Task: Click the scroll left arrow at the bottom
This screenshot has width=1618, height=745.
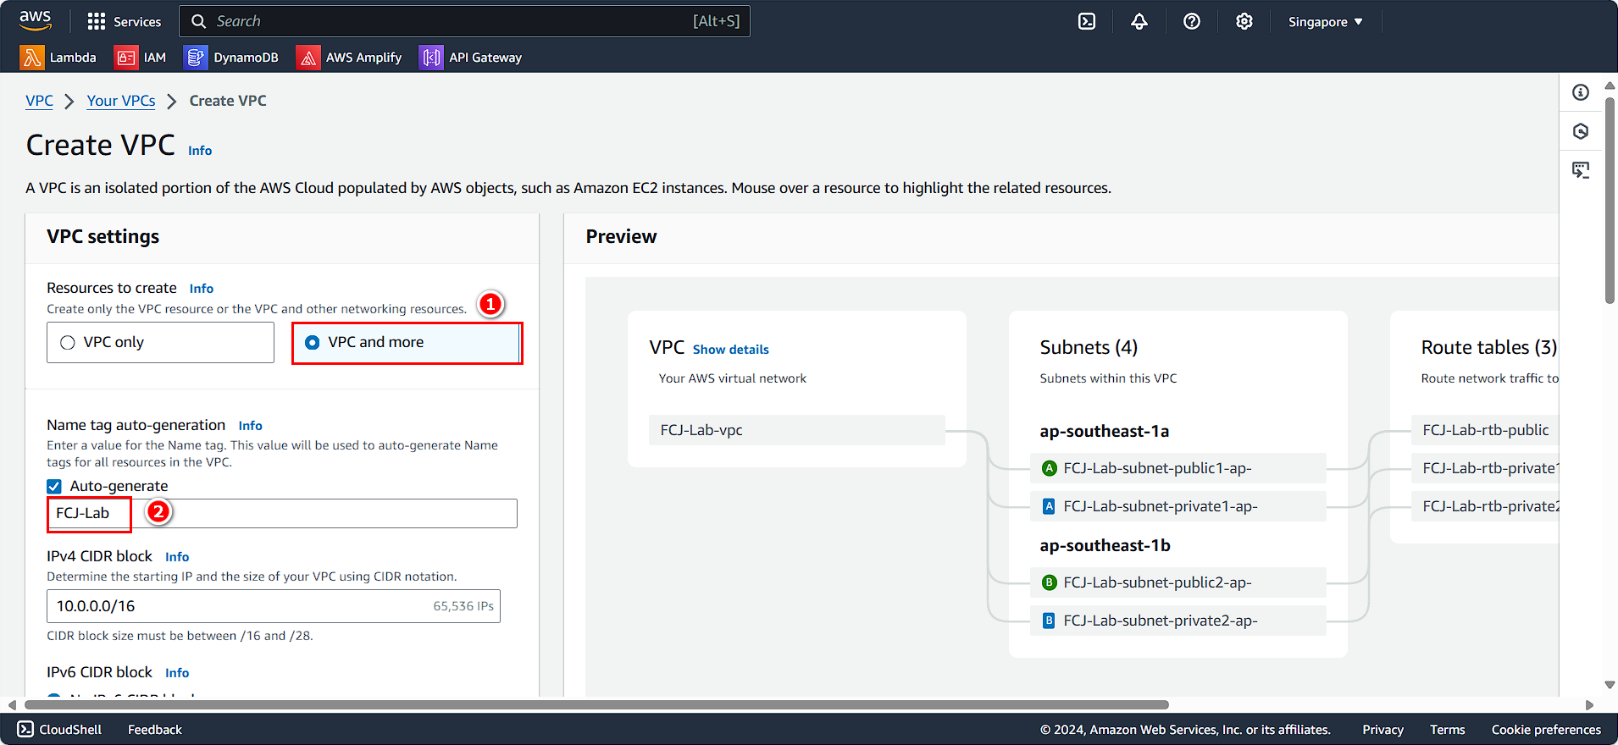Action: point(12,704)
